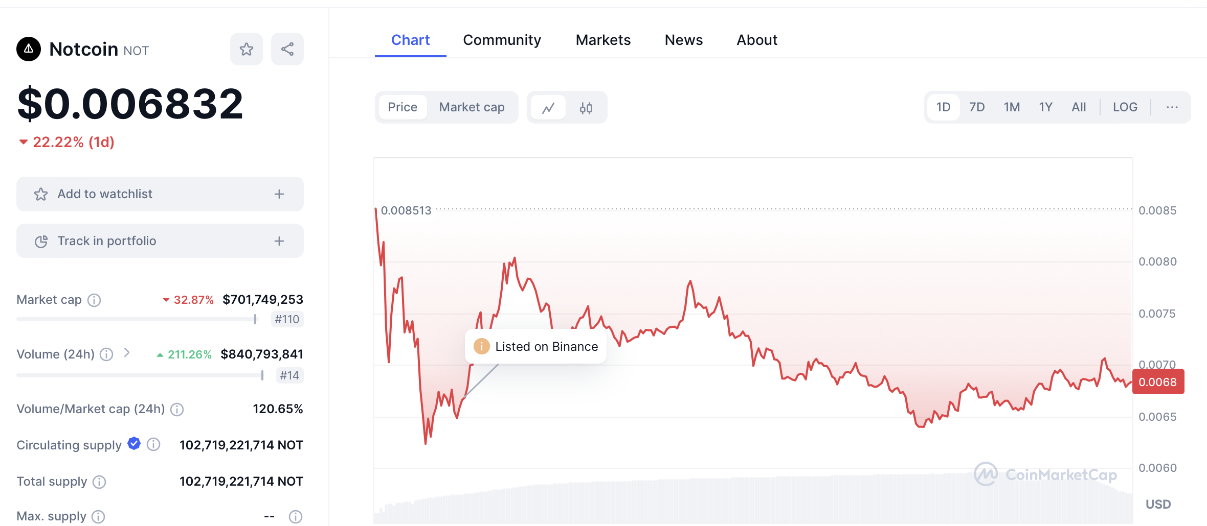Viewport: 1207px width, 526px height.
Task: Click the Volume/Market cap info icon
Action: [177, 410]
